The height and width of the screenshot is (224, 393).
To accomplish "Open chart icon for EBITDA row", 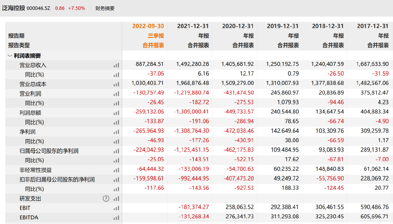I will [x=116, y=218].
